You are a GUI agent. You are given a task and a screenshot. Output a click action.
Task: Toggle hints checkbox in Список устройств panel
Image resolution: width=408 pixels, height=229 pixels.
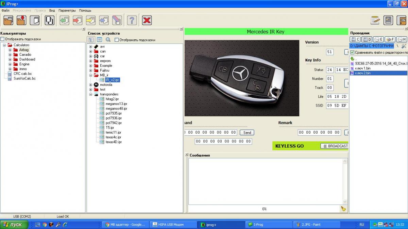click(x=117, y=40)
